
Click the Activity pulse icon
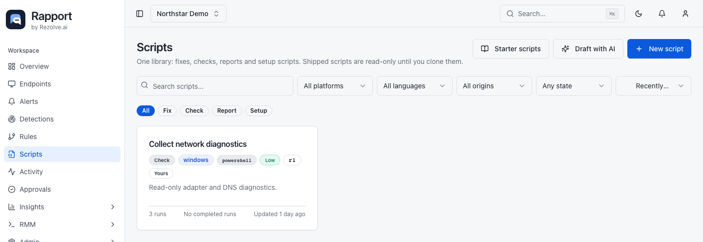(x=12, y=172)
